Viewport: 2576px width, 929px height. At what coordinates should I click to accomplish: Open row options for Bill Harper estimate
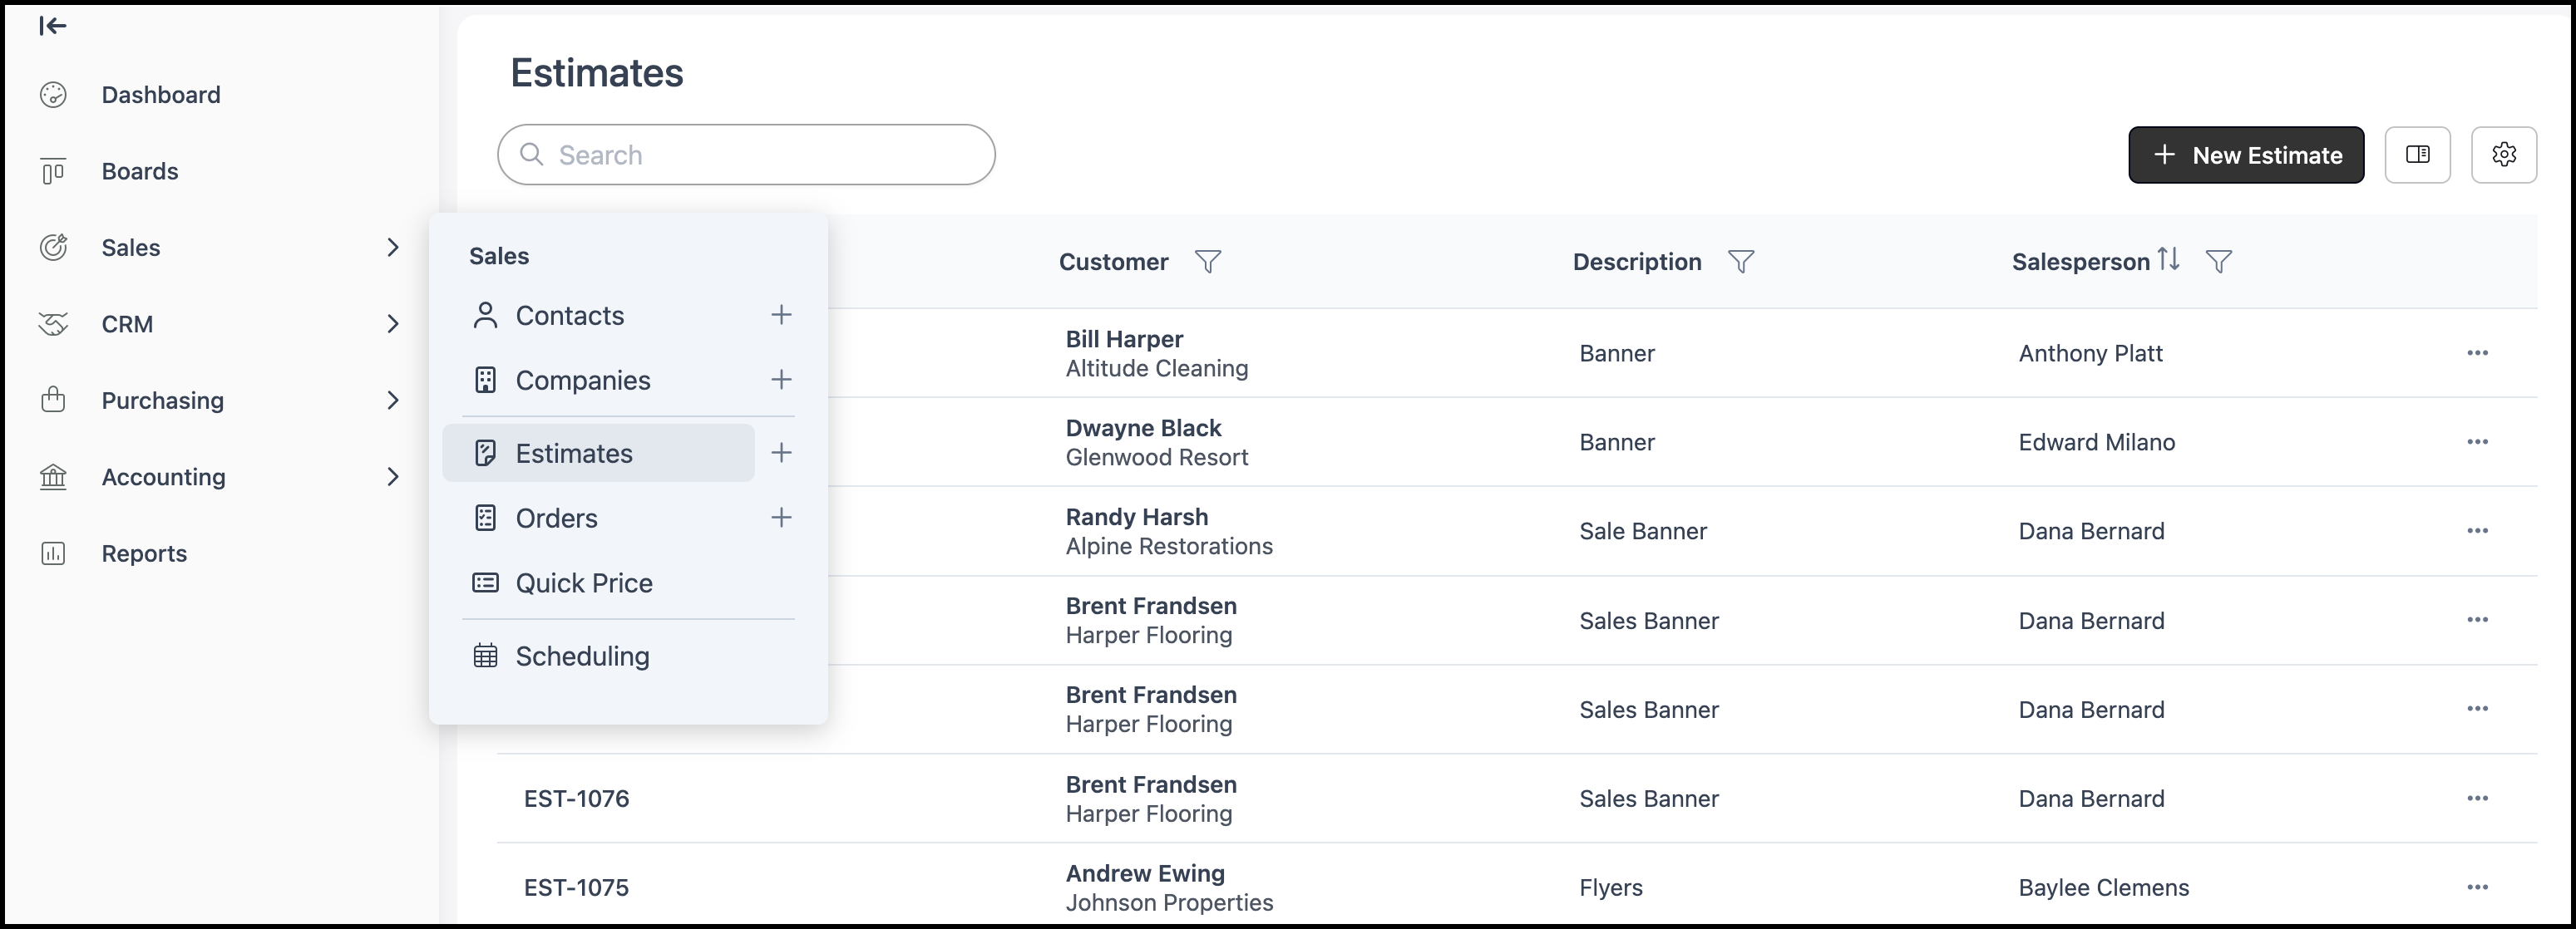click(x=2477, y=352)
